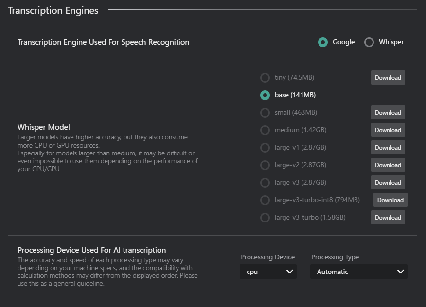Download the large-v1 model

(388, 147)
